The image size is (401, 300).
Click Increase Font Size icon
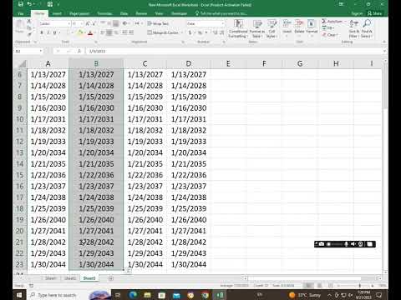pos(88,23)
